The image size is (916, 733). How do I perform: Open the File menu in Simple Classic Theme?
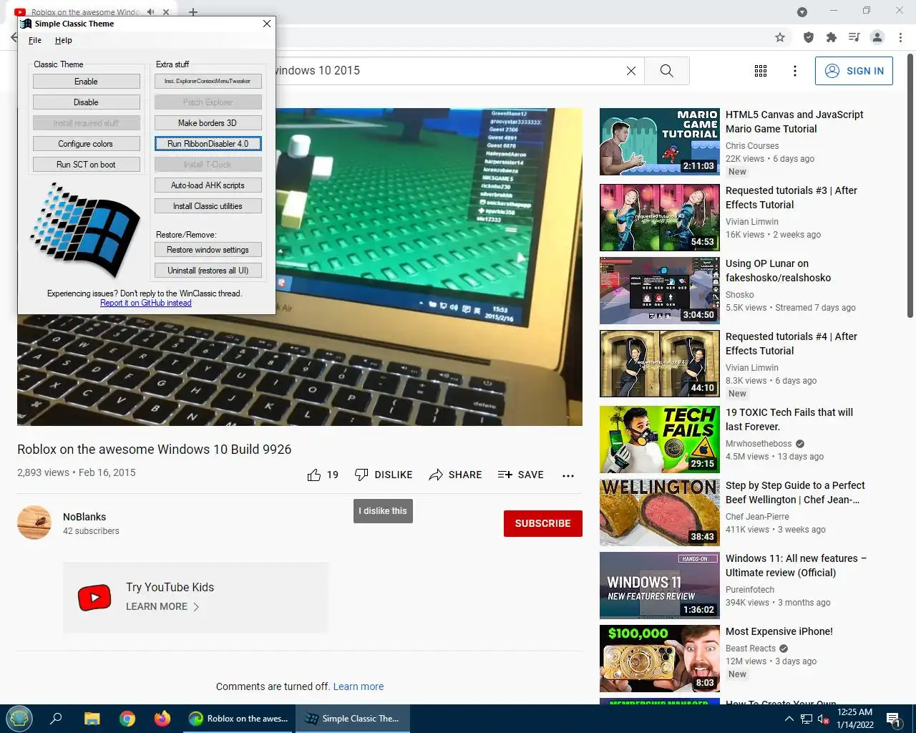pos(35,40)
